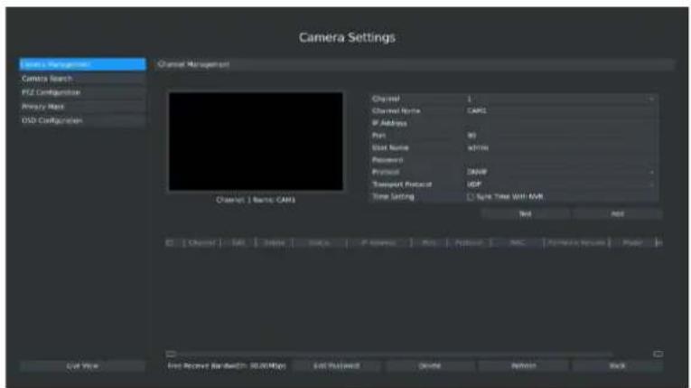This screenshot has width=691, height=388.
Task: Go to Live View
Action: [82, 366]
